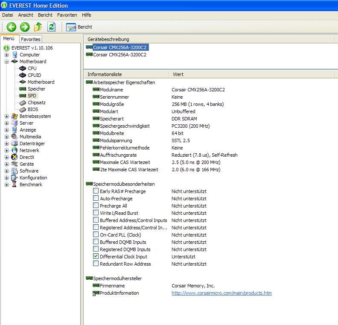Viewport: 338px width, 325px height.
Task: Uncheck Differential Clock Input checkbox
Action: tap(96, 256)
